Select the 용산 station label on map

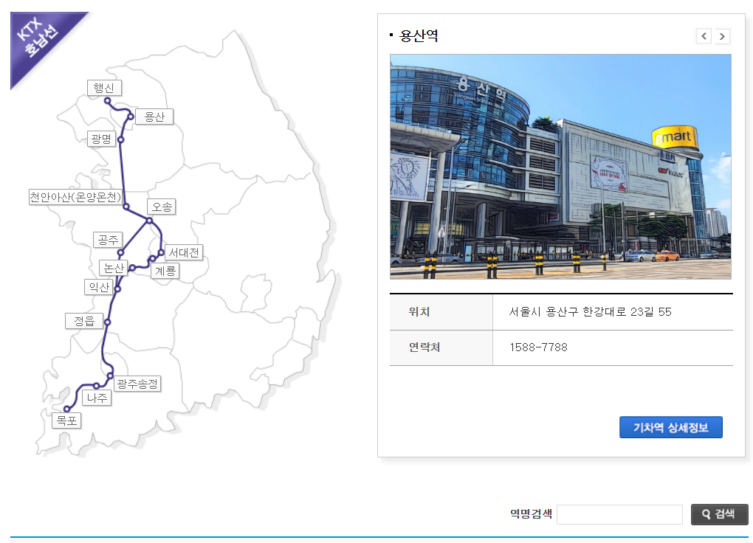(154, 117)
